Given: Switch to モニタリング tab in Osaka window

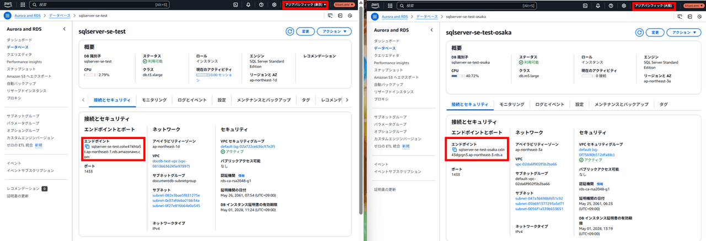Looking at the screenshot, I should (512, 104).
